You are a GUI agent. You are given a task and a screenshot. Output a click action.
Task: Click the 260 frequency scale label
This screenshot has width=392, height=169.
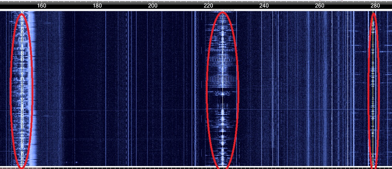pyautogui.click(x=320, y=6)
